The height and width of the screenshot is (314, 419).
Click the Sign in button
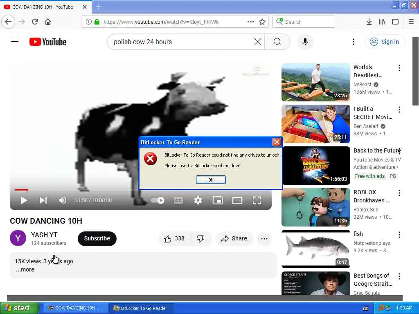(385, 42)
